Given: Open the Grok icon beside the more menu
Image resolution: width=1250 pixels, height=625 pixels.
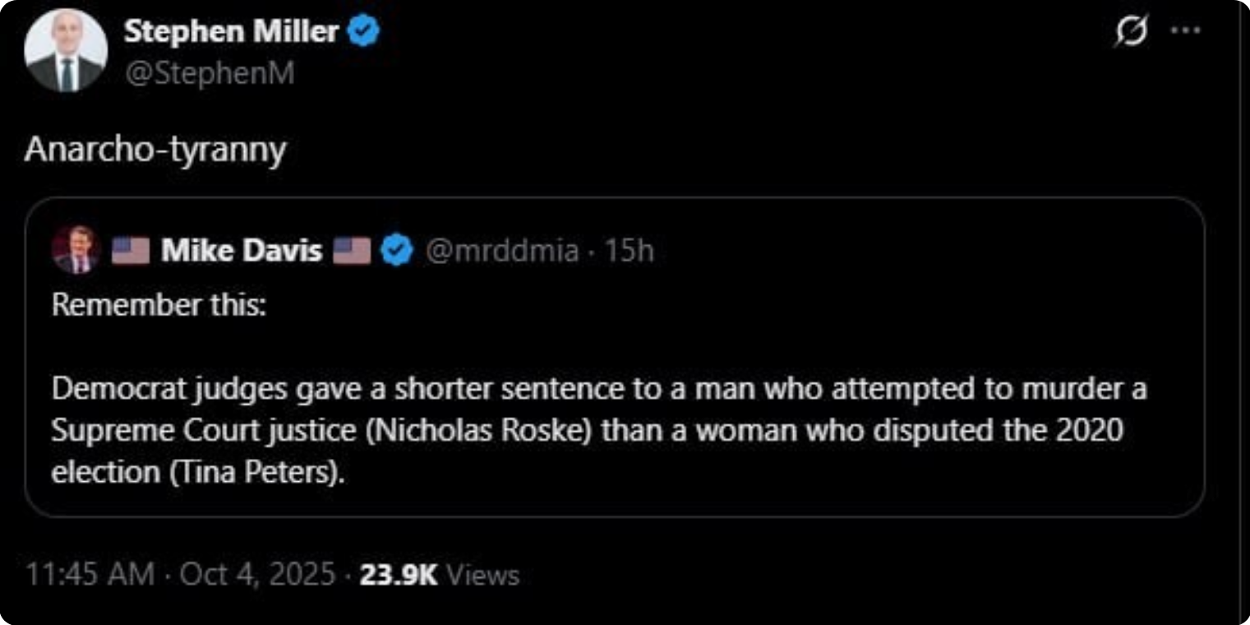Looking at the screenshot, I should (1130, 32).
